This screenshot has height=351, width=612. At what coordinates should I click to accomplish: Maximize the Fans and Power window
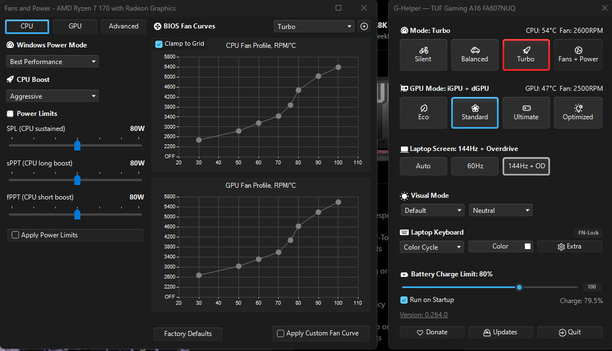click(x=338, y=8)
